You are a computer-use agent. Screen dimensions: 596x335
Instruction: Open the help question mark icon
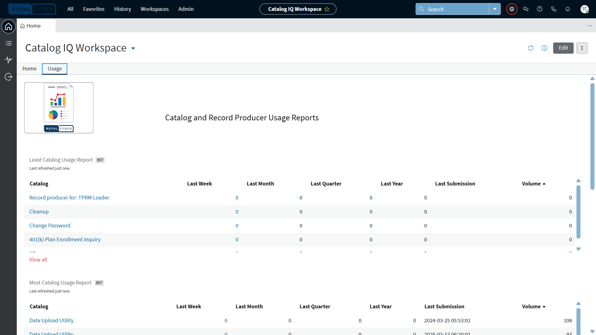[540, 9]
